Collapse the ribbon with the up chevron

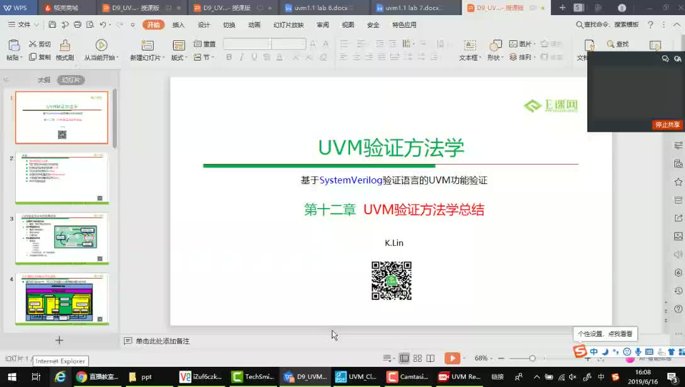[x=677, y=25]
